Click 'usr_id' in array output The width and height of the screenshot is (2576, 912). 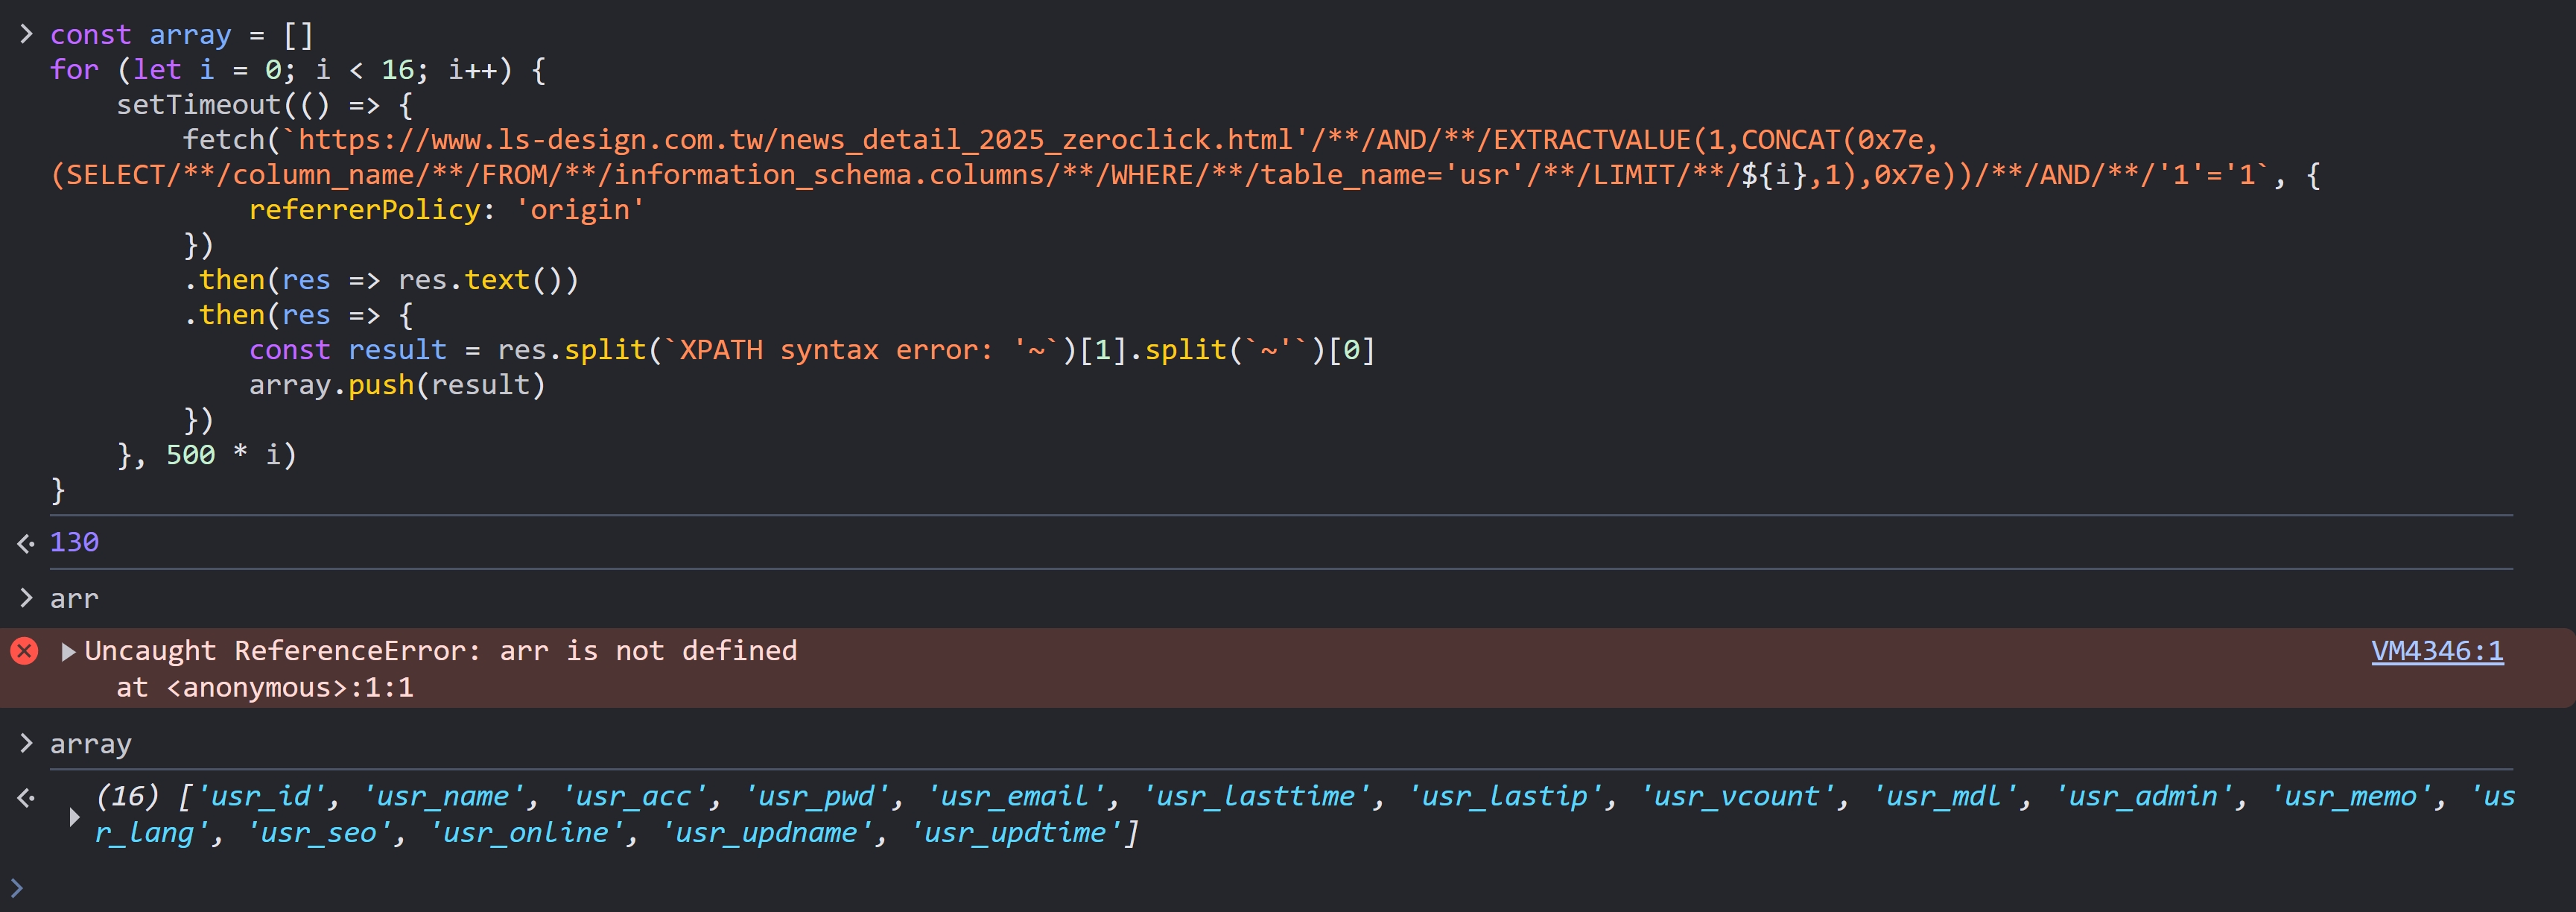(x=263, y=796)
